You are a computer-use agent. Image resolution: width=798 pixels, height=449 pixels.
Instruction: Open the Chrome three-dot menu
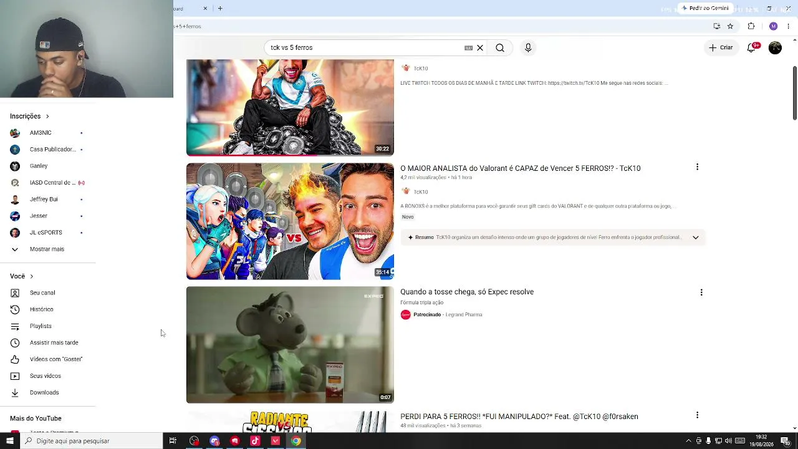tap(788, 26)
